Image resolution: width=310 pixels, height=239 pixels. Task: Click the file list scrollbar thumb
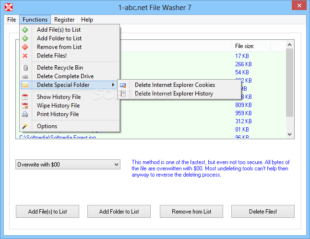pyautogui.click(x=290, y=83)
